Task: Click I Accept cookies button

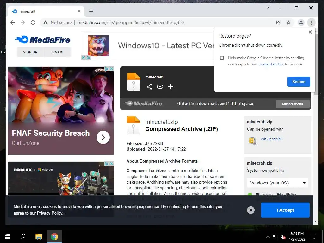Action: click(x=285, y=210)
